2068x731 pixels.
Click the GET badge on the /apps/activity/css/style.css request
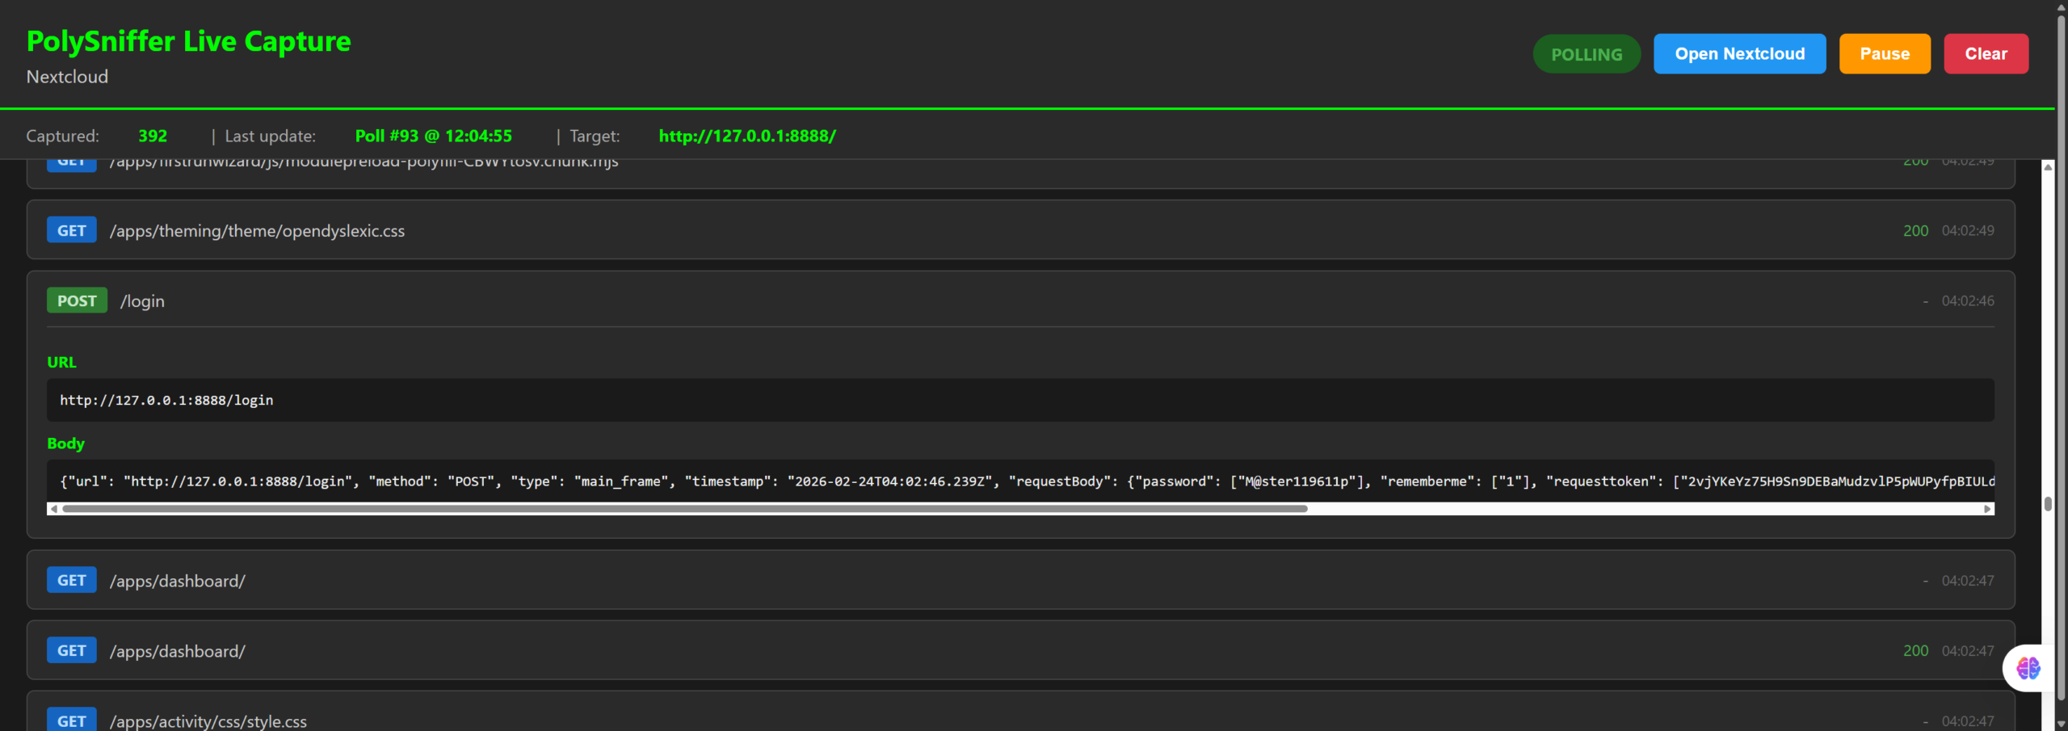pyautogui.click(x=71, y=720)
